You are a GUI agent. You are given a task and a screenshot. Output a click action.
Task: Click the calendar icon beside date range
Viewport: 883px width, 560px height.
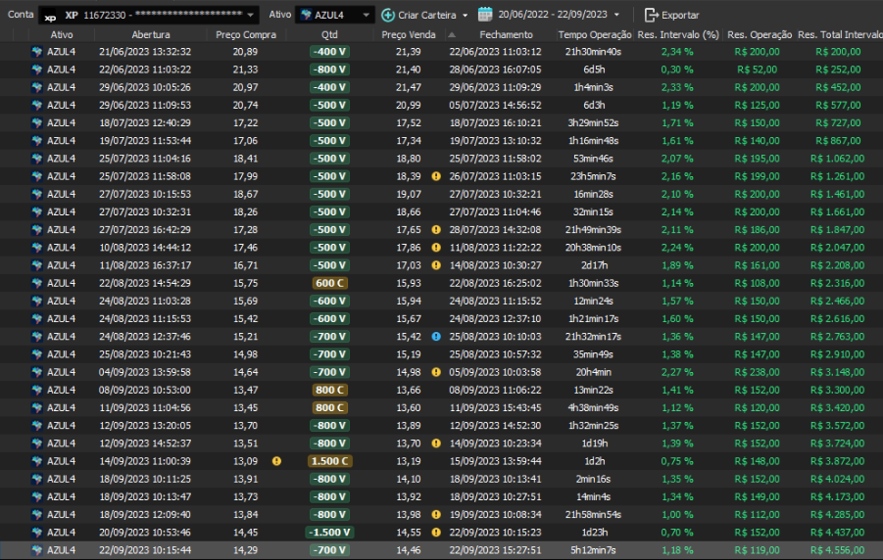pyautogui.click(x=485, y=15)
